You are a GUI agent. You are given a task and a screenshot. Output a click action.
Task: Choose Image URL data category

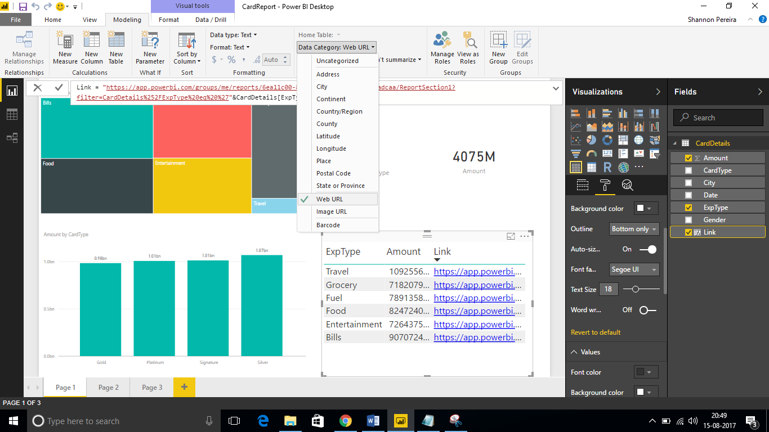click(338, 211)
